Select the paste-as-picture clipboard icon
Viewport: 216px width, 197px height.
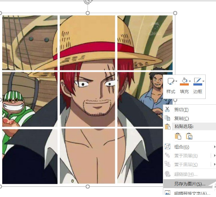(189, 136)
